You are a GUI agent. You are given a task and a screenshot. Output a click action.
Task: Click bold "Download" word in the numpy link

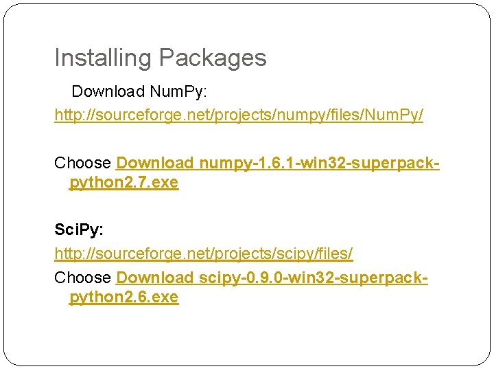155,164
